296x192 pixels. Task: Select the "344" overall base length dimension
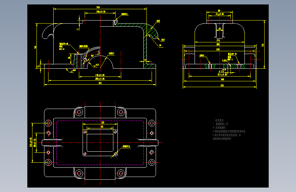pos(100,83)
